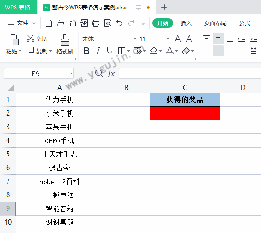Toggle align text right
Image resolution: width=261 pixels, height=233 pixels.
click(x=230, y=51)
